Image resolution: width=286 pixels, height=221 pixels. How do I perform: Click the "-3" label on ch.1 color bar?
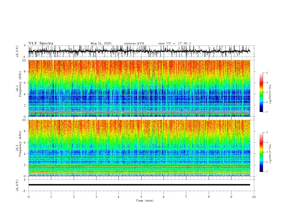[266, 73]
